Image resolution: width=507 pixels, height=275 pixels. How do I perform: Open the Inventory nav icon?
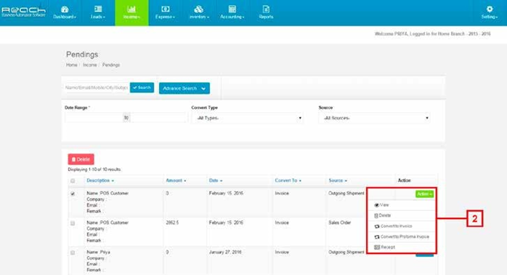pos(199,9)
